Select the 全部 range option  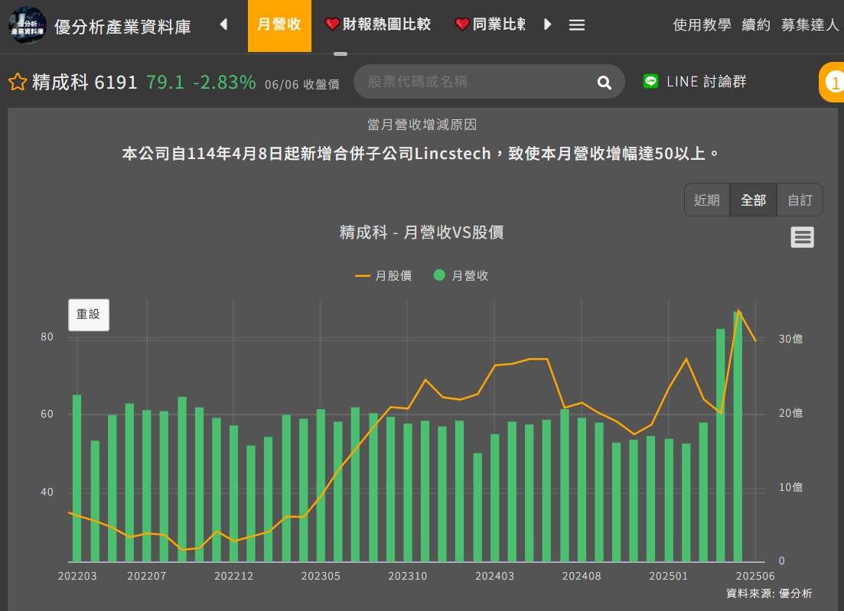pos(753,200)
